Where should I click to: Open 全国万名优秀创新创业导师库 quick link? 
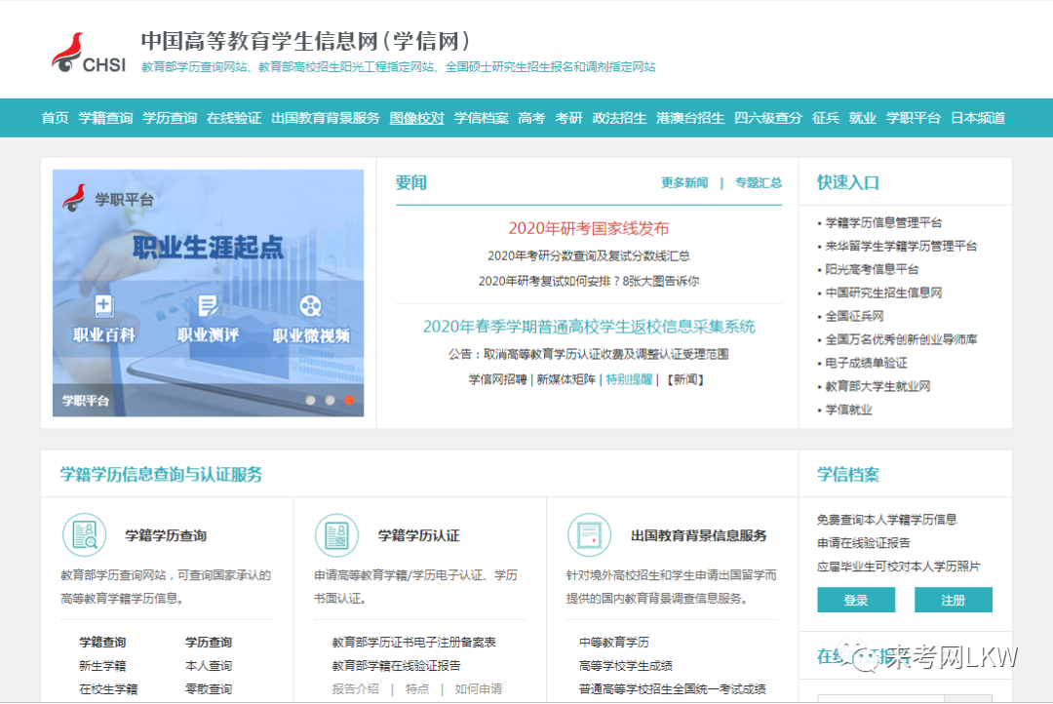[x=901, y=339]
